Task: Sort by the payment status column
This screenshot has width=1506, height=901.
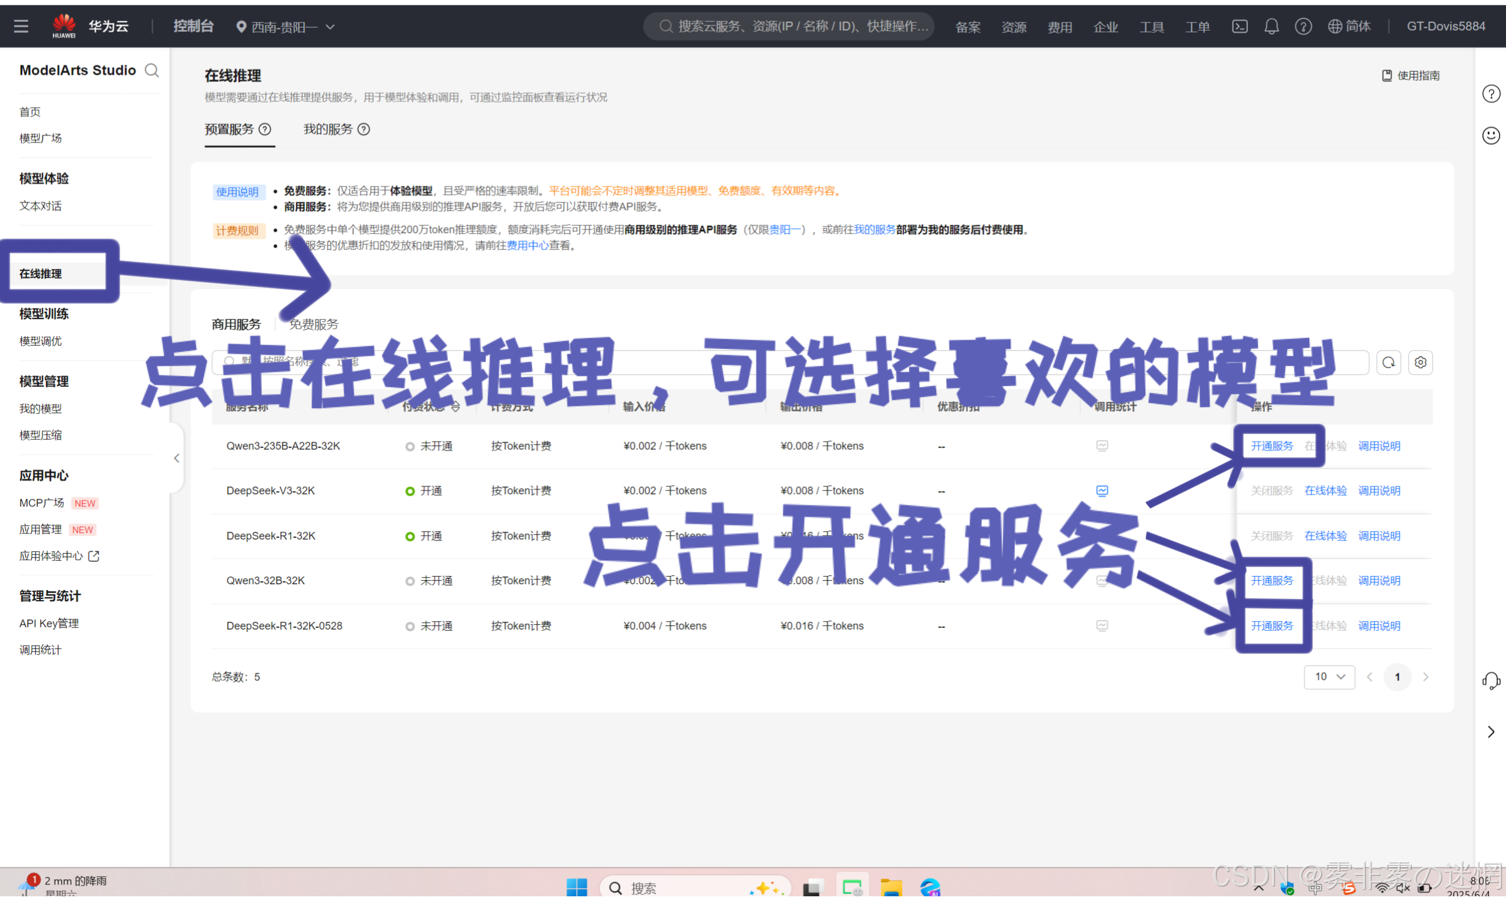Action: pos(455,408)
